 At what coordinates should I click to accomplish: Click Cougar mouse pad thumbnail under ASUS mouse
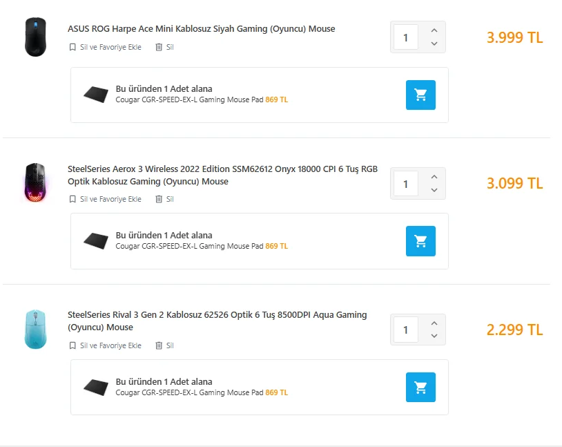(x=96, y=95)
